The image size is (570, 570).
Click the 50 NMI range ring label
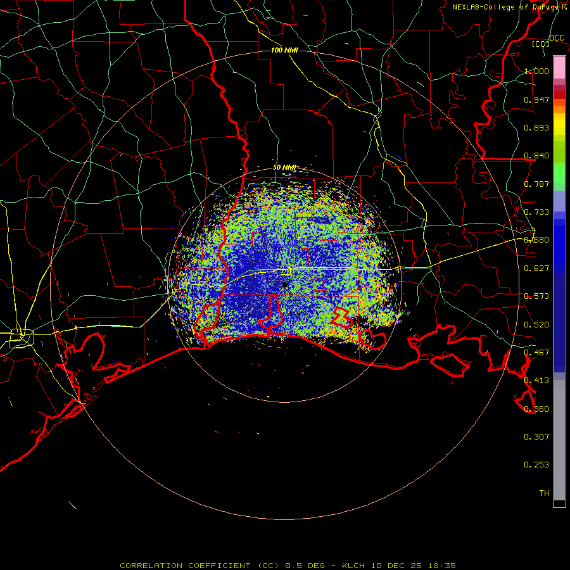point(284,167)
